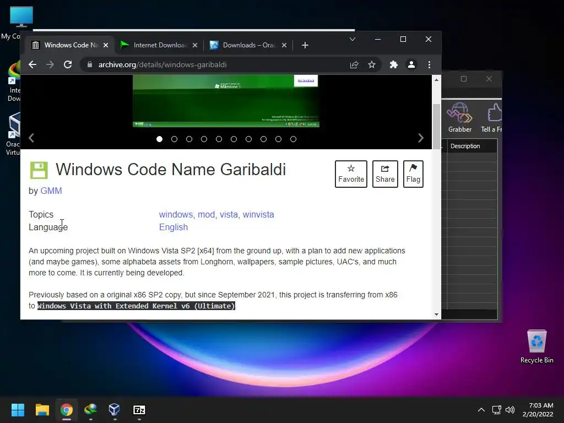Go back in Chrome browser
Image resolution: width=564 pixels, height=423 pixels.
click(32, 65)
